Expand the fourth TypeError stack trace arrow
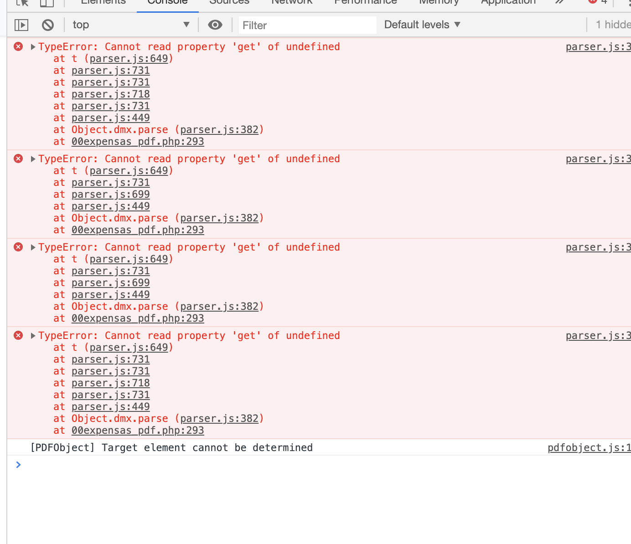 tap(33, 335)
